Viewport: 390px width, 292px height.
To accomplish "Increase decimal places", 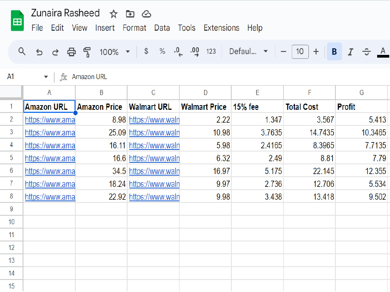I will (x=195, y=52).
